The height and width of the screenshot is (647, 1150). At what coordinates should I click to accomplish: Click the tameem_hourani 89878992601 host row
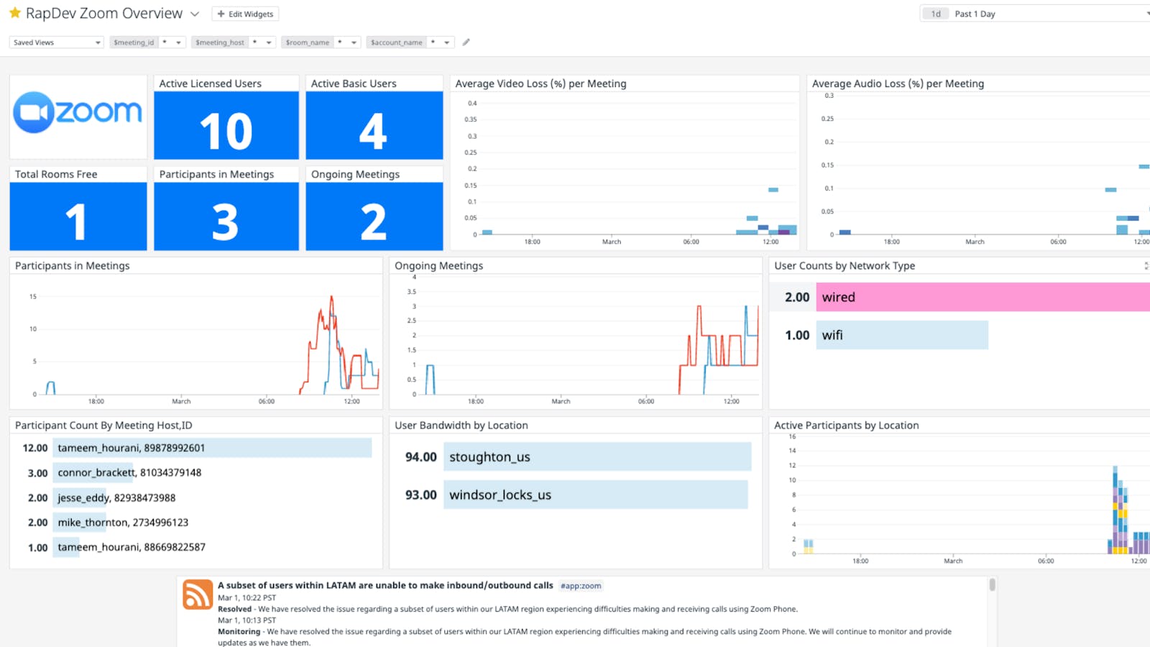coord(194,448)
